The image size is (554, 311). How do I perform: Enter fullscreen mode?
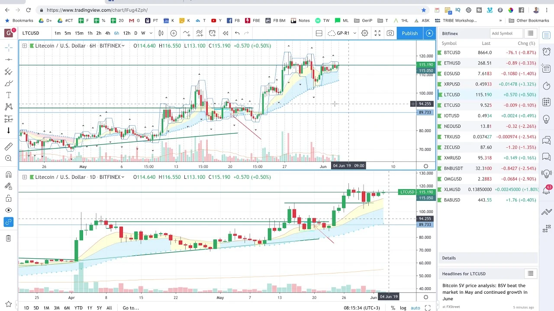tap(377, 33)
